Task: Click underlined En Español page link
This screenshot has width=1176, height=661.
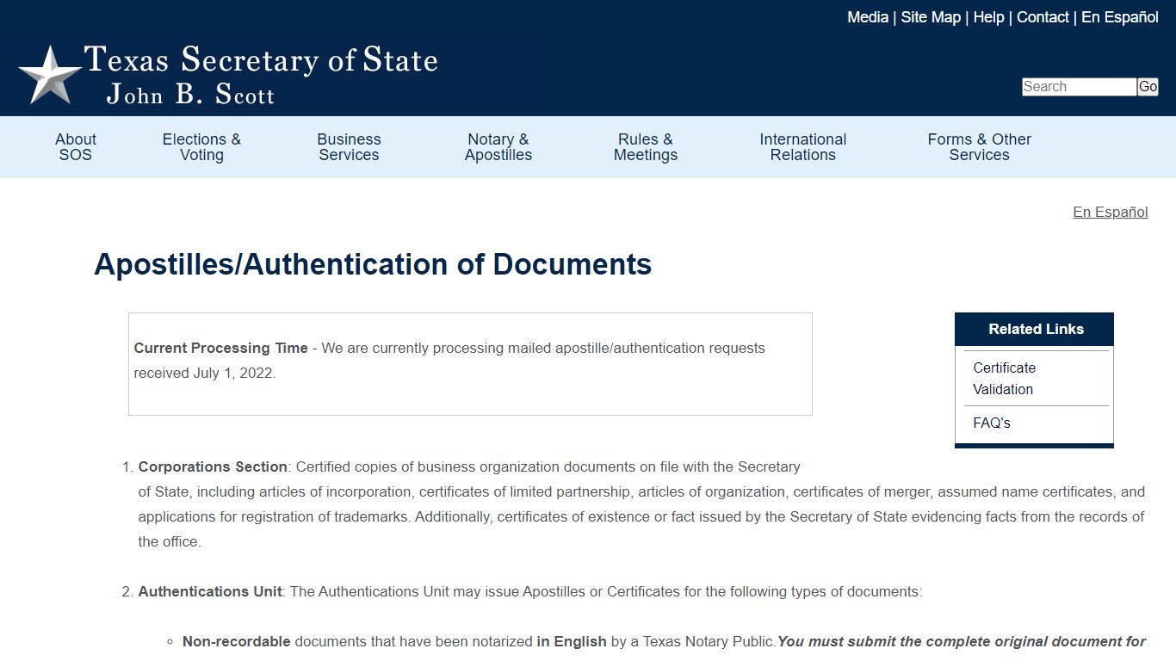Action: coord(1111,212)
